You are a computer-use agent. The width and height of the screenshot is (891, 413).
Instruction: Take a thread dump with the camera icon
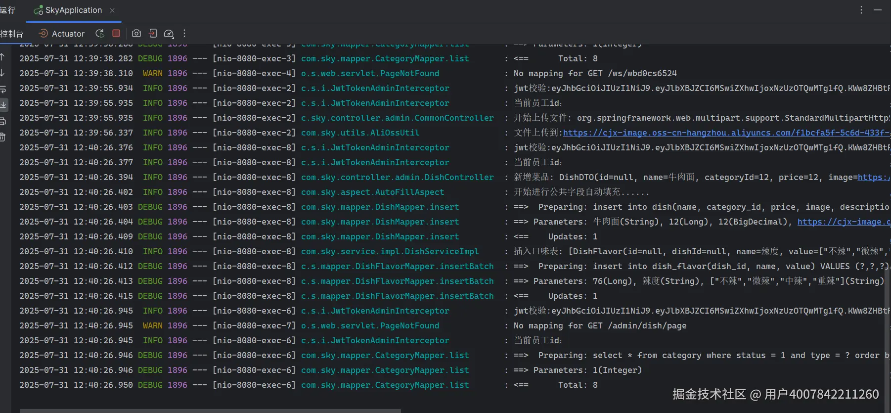(x=136, y=33)
